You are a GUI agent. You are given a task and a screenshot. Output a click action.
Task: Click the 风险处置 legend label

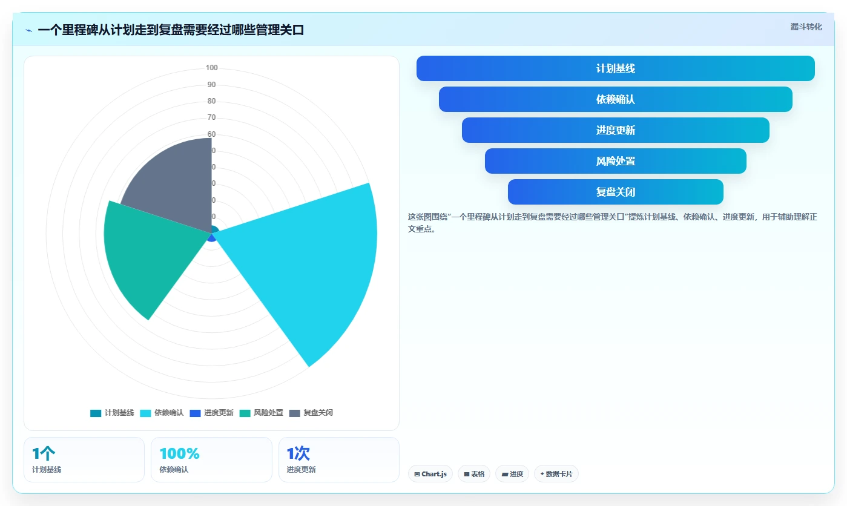(268, 413)
